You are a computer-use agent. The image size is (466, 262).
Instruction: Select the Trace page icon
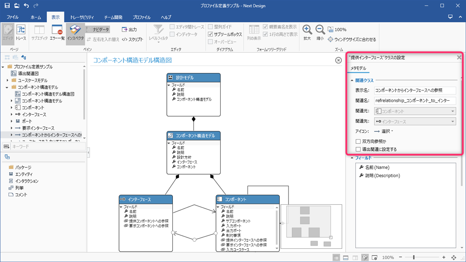(x=20, y=32)
